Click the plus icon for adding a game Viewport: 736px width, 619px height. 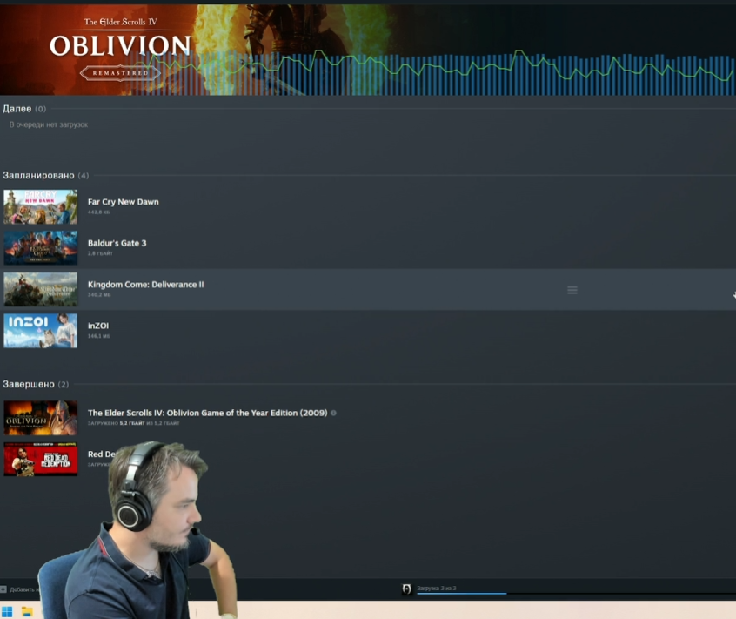[3, 589]
